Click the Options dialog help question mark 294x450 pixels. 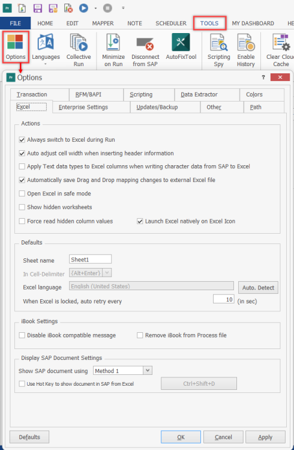click(263, 77)
